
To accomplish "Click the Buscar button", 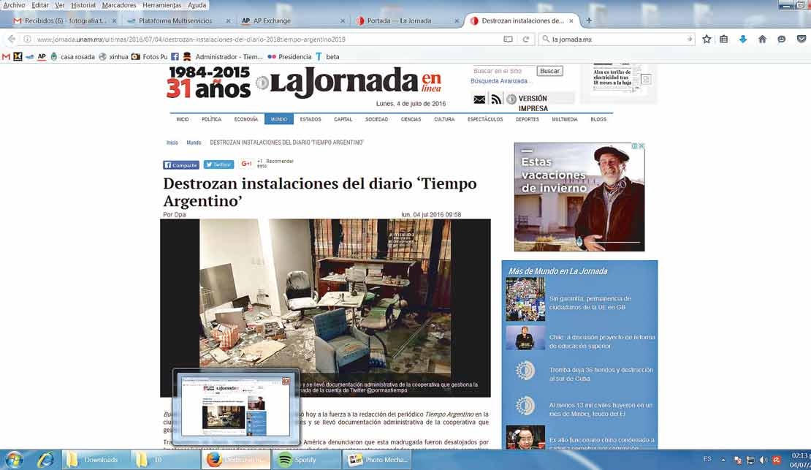I will (x=549, y=71).
